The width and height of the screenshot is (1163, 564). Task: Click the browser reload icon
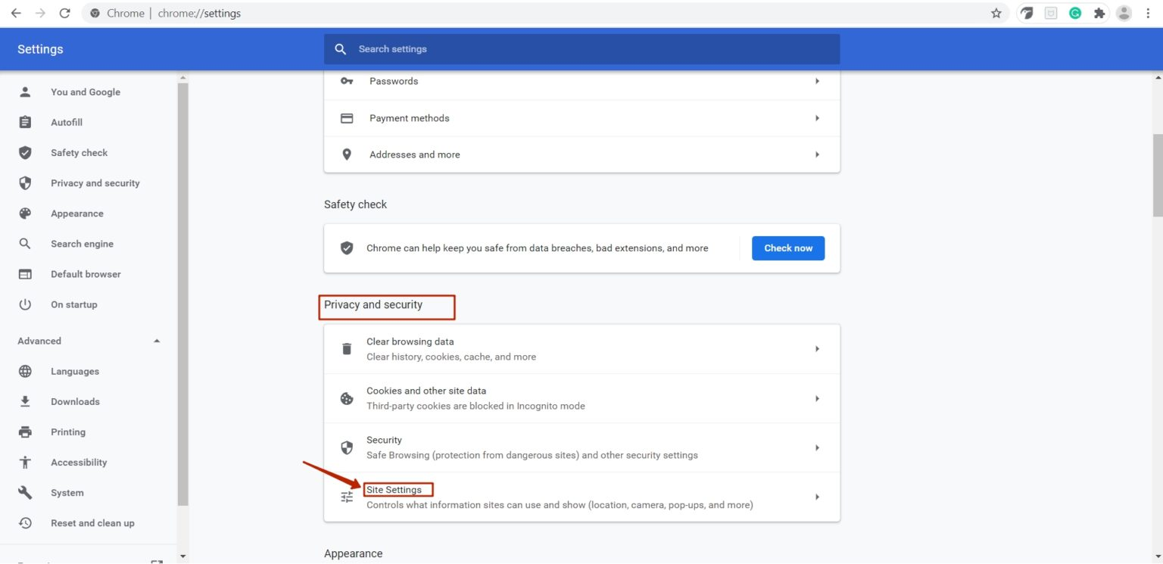coord(64,13)
